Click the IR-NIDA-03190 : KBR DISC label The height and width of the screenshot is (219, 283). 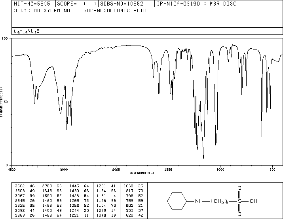196,4
